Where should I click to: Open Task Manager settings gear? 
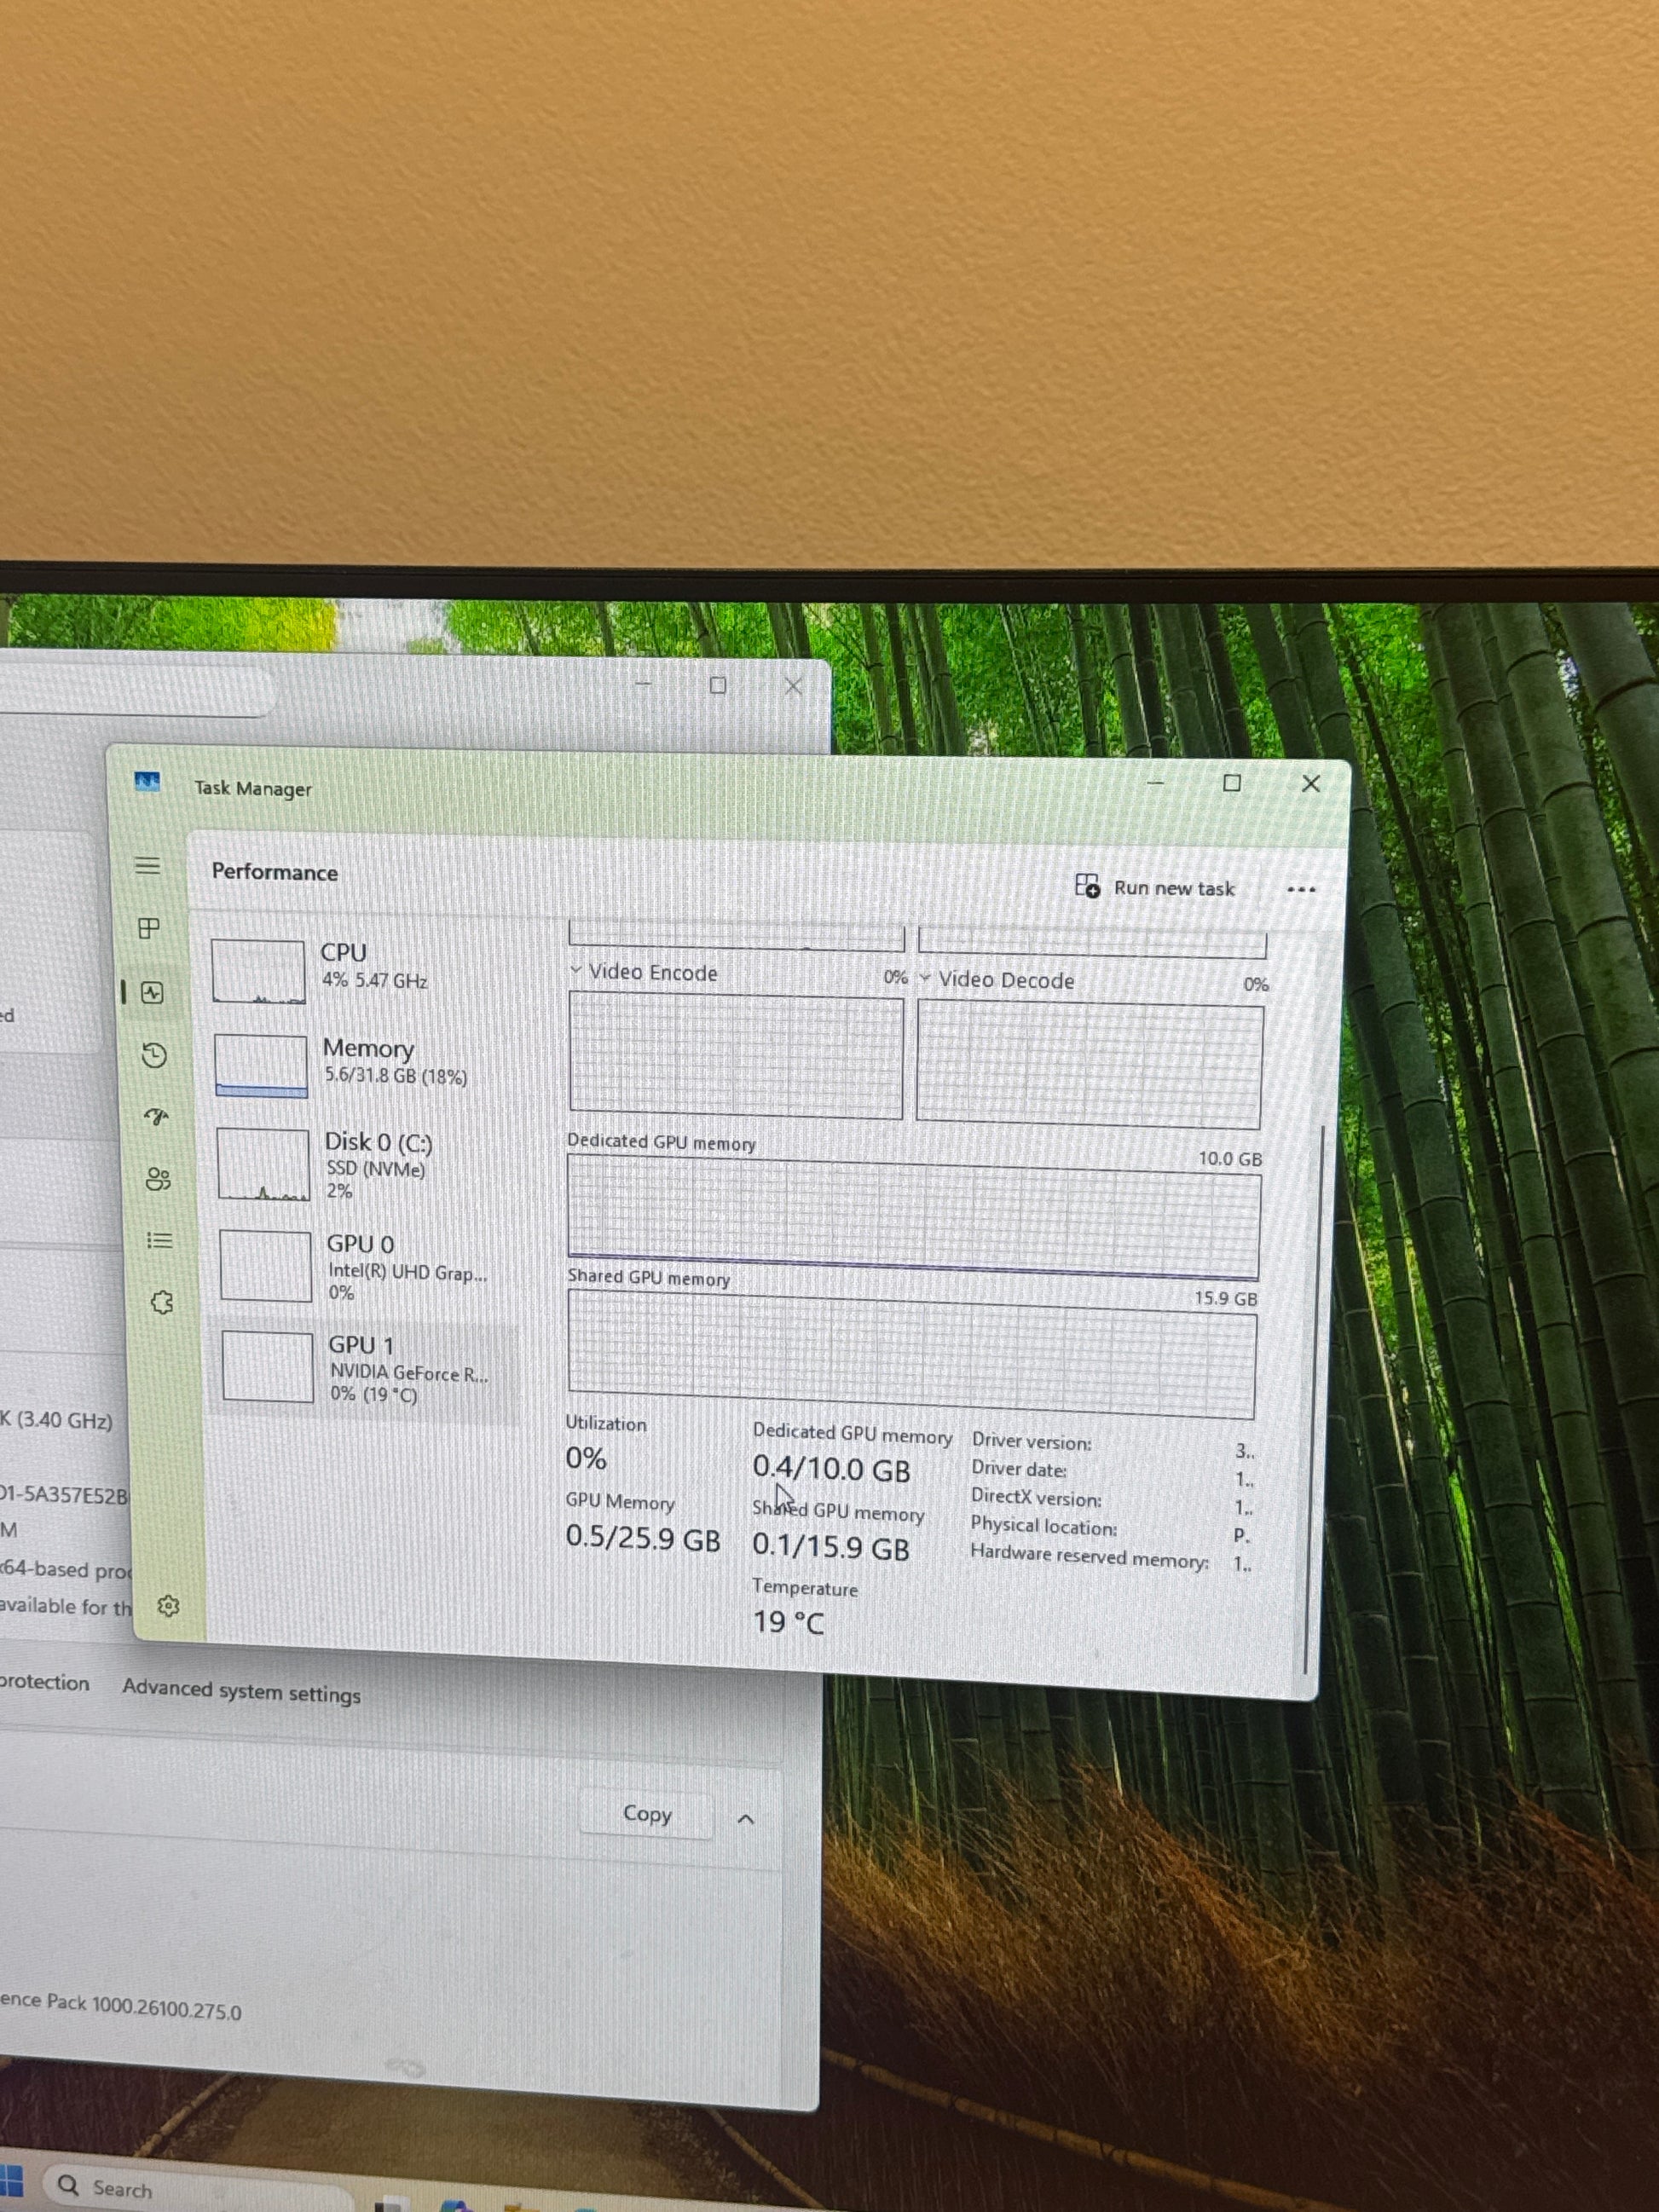[x=168, y=1606]
